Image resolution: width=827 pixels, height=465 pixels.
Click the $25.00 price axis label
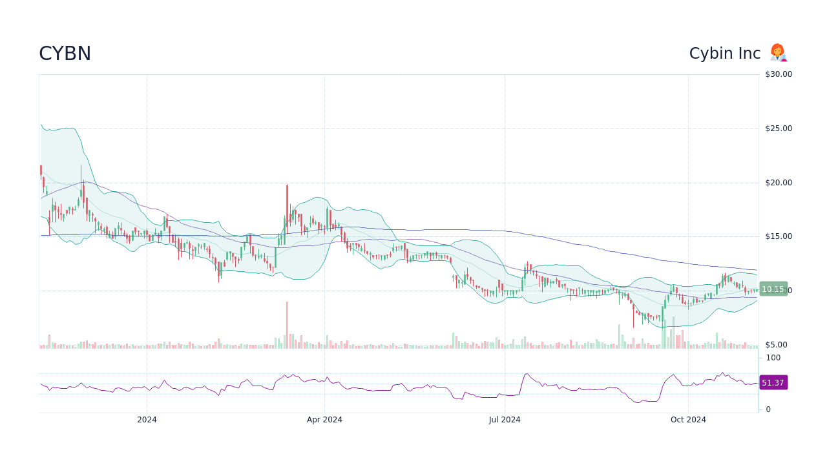click(779, 129)
